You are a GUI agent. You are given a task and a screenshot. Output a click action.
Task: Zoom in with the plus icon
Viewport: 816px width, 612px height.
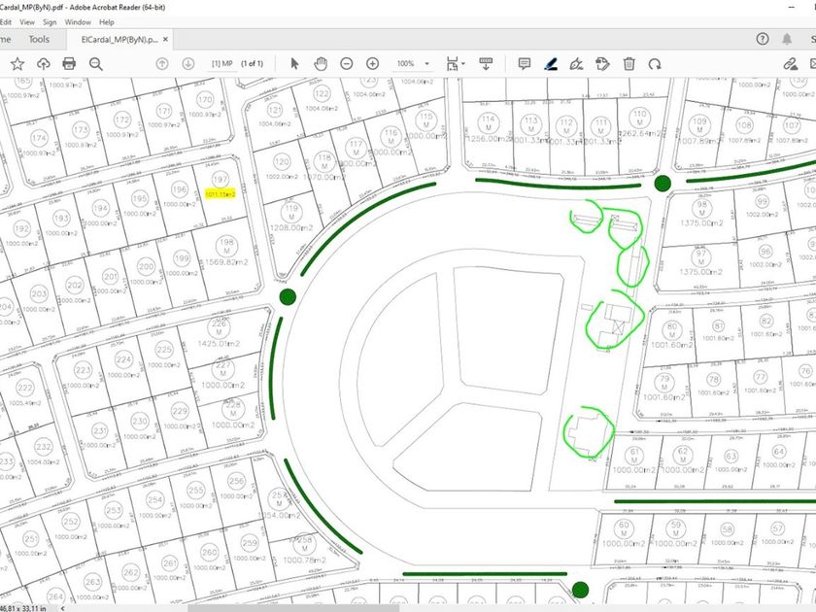[372, 63]
